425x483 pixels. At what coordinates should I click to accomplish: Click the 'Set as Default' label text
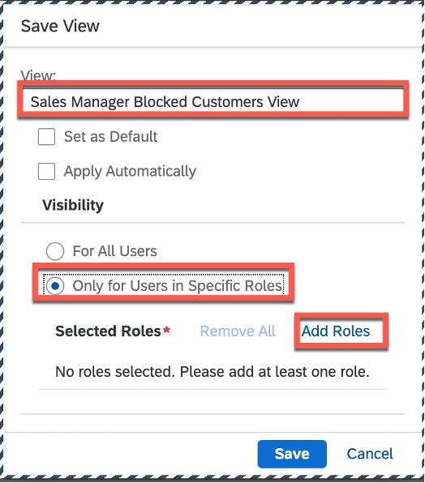tap(110, 137)
